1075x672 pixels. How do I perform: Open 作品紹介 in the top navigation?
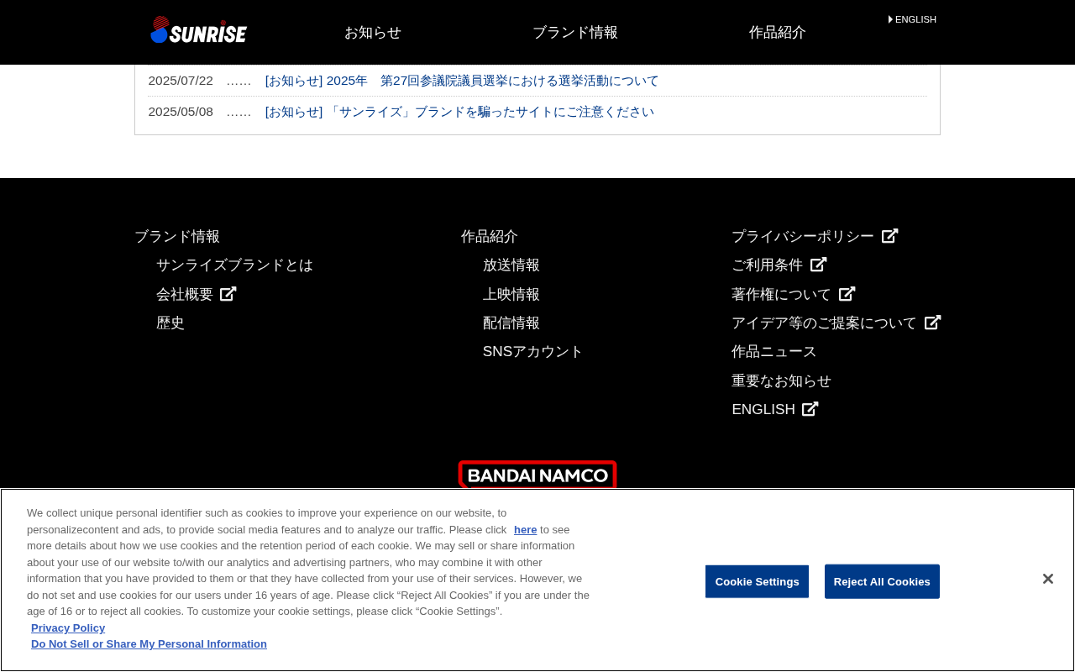(778, 32)
